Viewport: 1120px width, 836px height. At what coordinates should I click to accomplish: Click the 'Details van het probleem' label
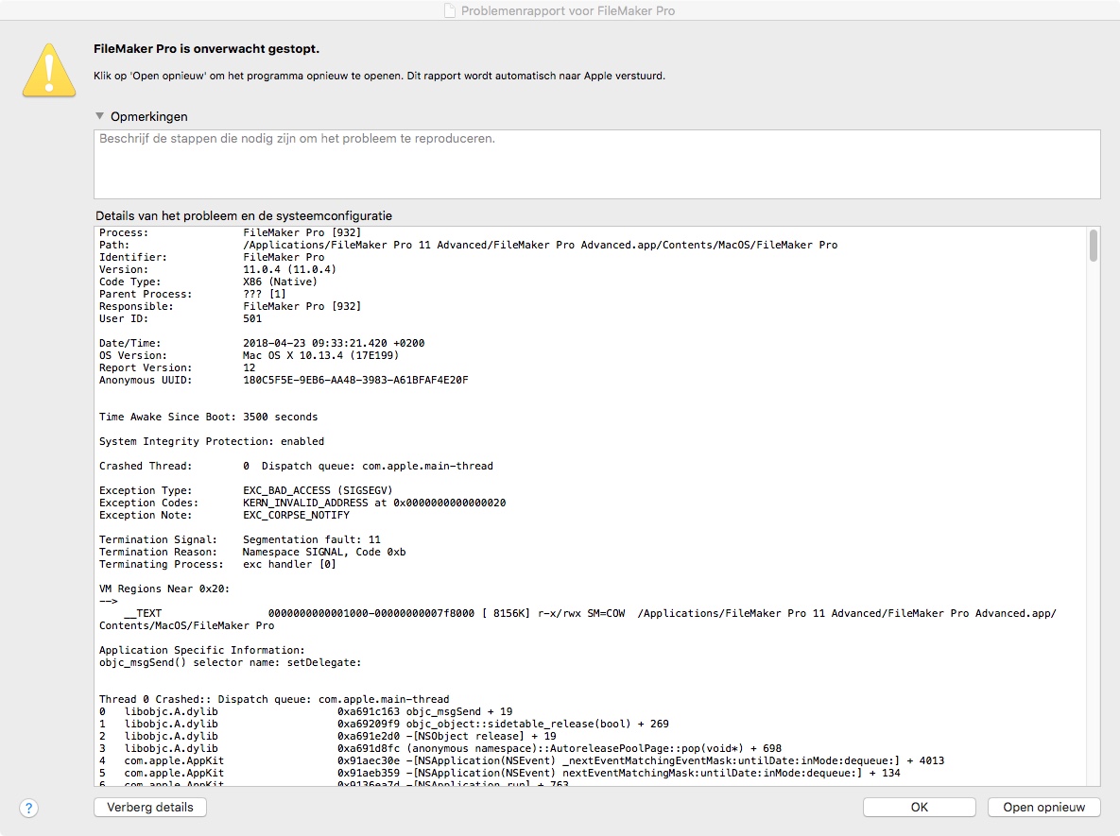(x=244, y=215)
